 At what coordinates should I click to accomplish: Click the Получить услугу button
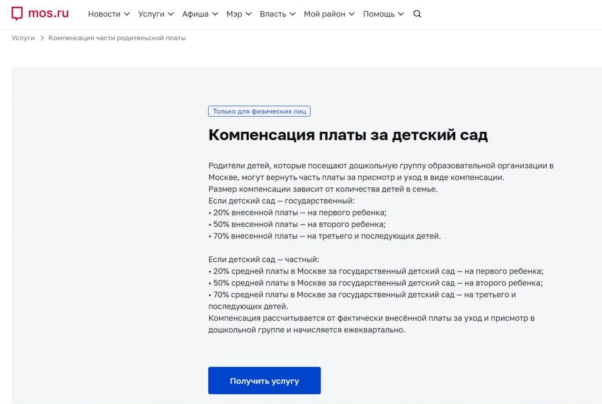tap(264, 381)
